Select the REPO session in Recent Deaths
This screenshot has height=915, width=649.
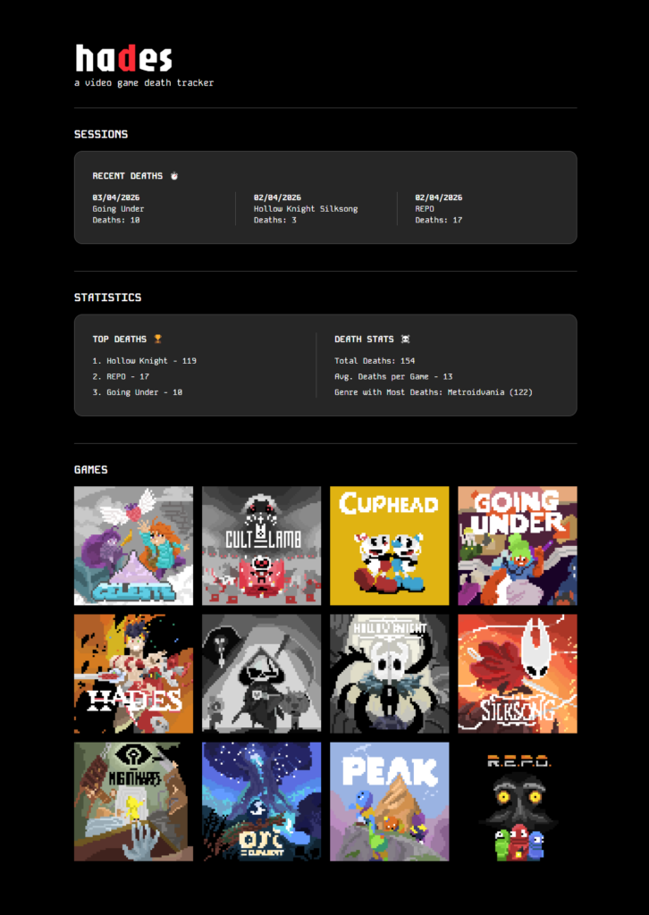(476, 208)
